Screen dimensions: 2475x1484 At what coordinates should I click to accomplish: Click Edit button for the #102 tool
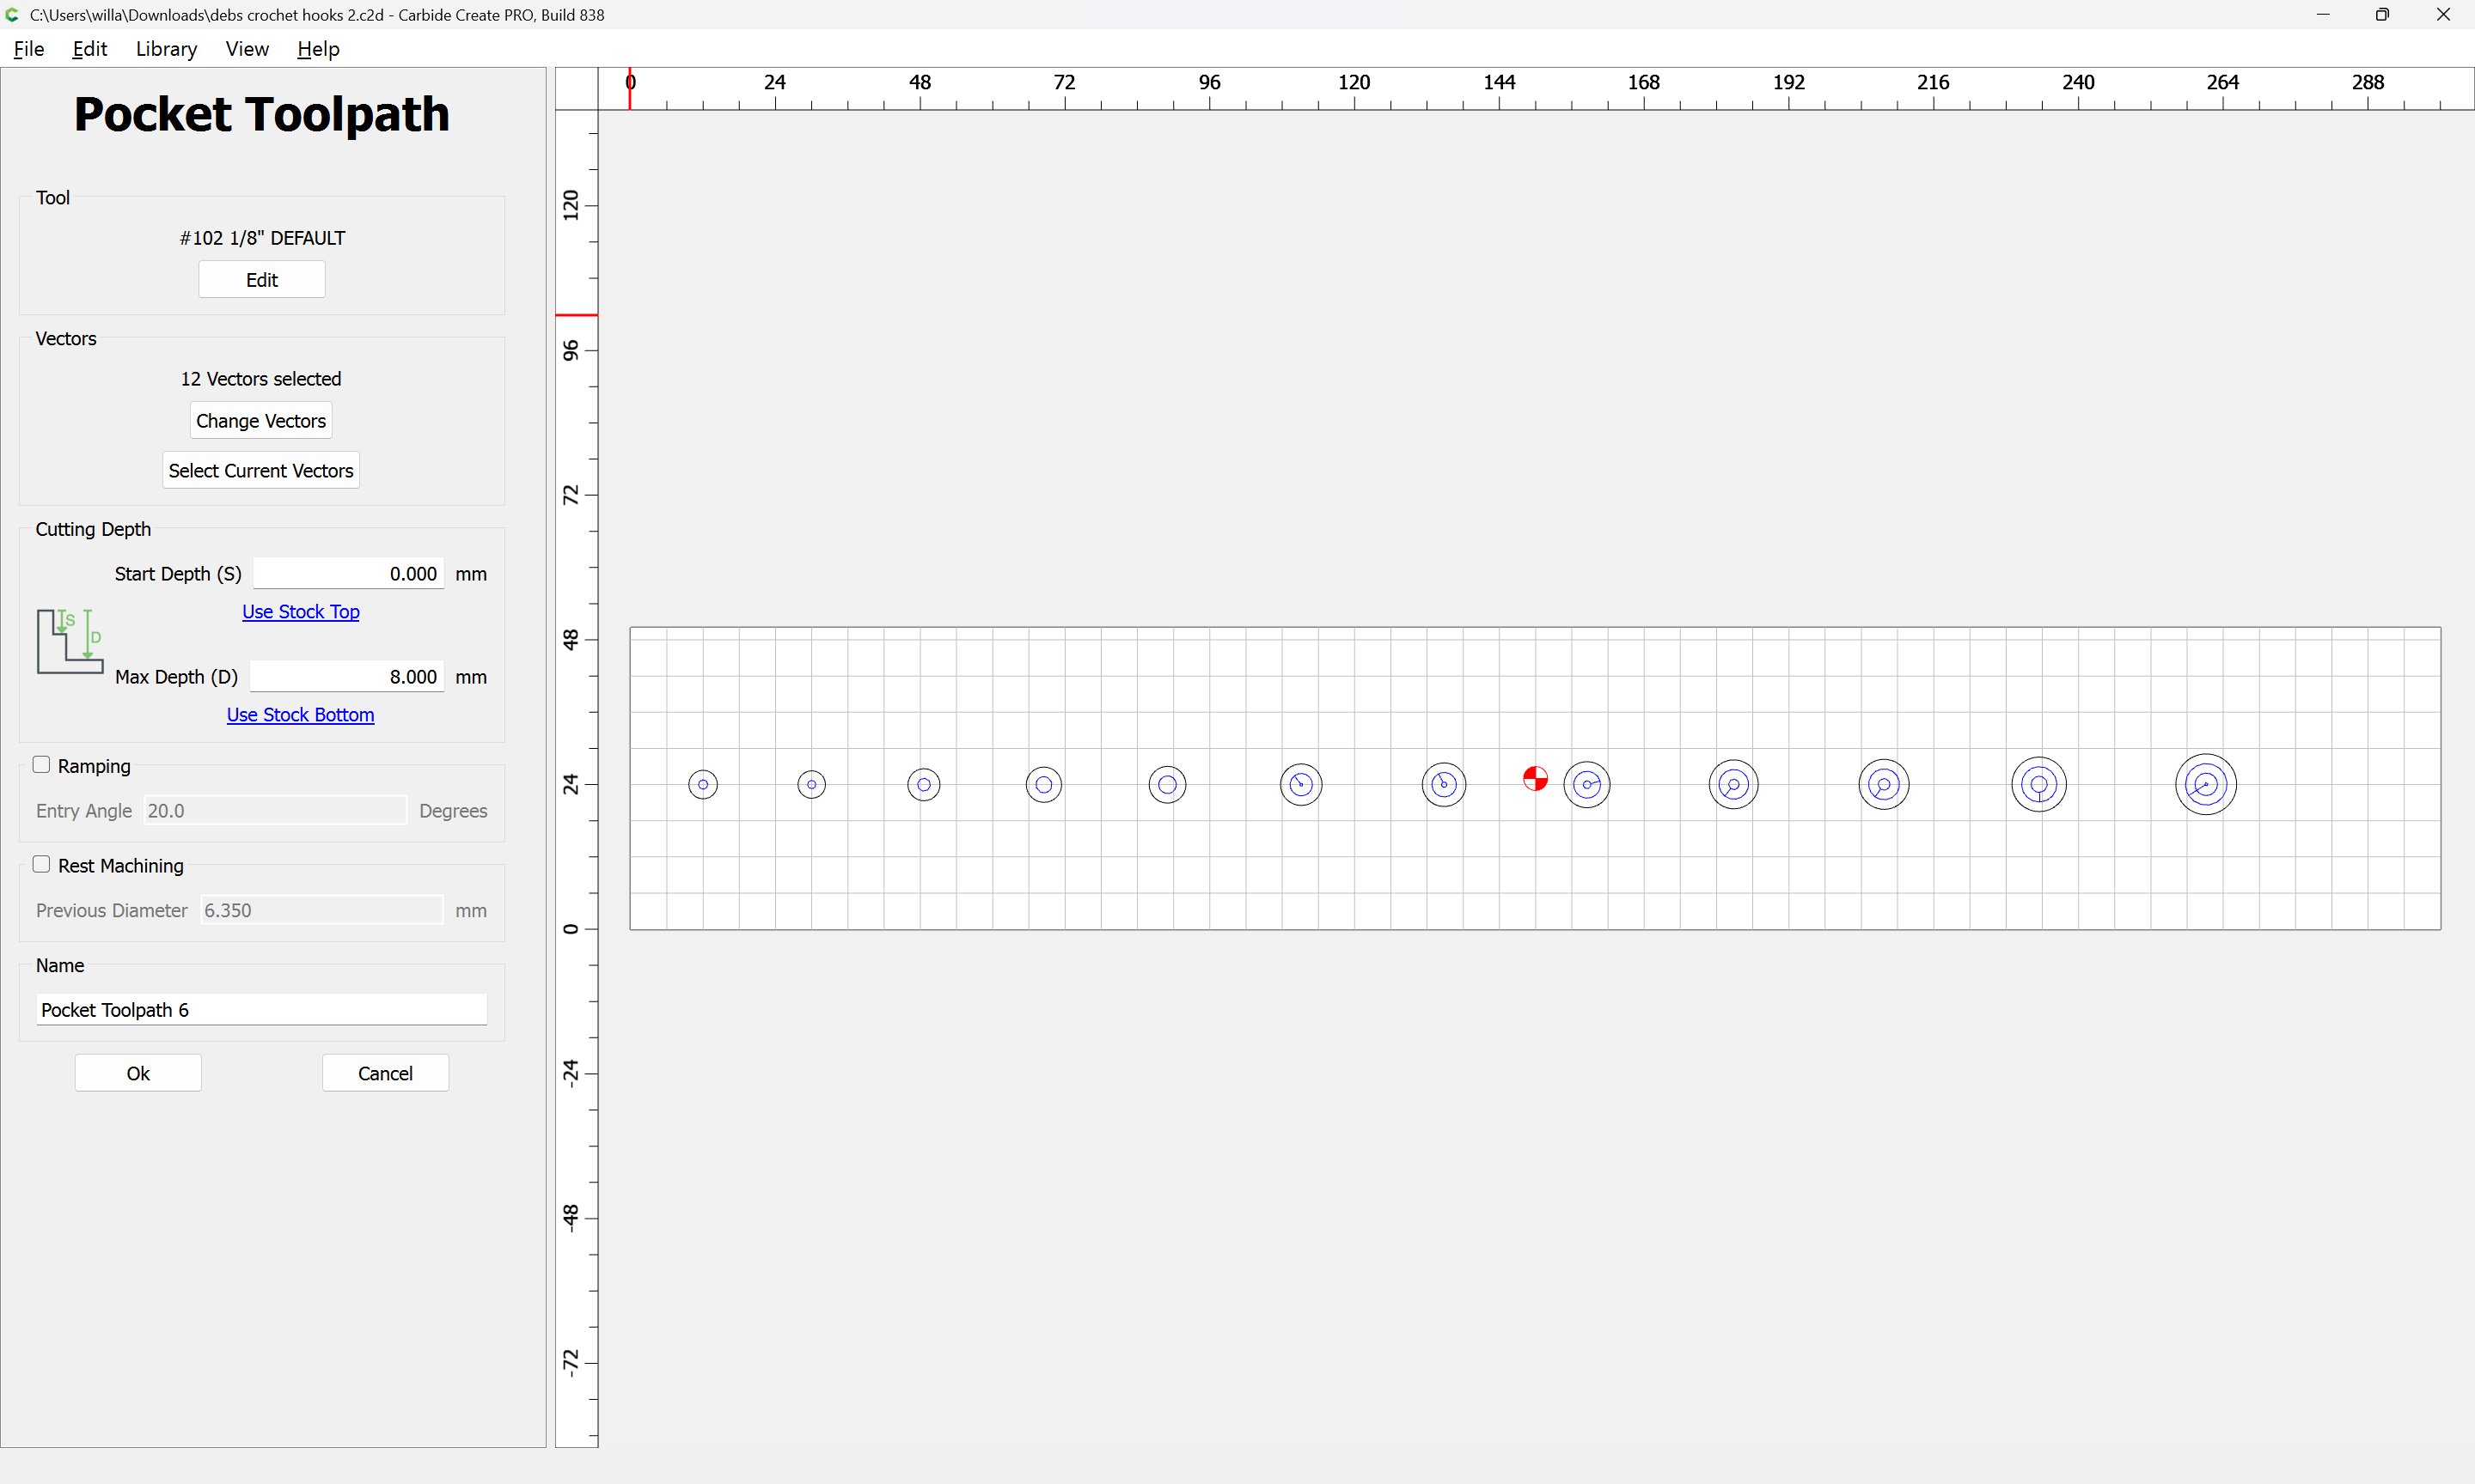click(x=261, y=280)
